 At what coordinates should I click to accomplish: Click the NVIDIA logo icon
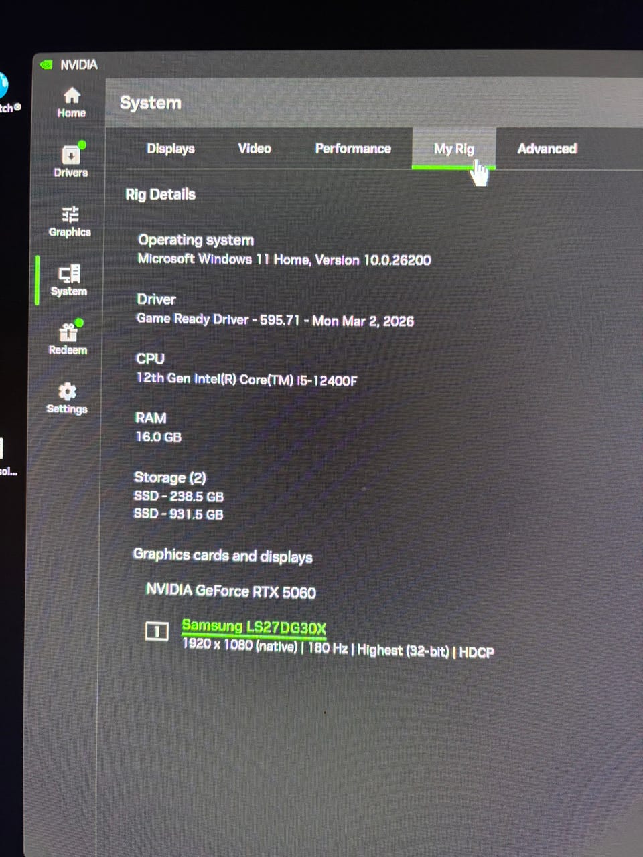pos(46,65)
